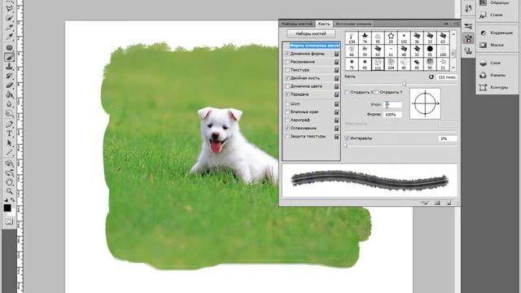Select the History Brush tool
Screen dimensions: 521x293
(9, 76)
